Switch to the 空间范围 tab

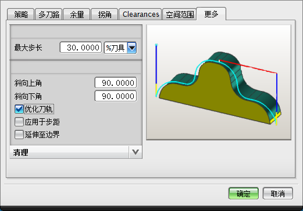coord(180,14)
